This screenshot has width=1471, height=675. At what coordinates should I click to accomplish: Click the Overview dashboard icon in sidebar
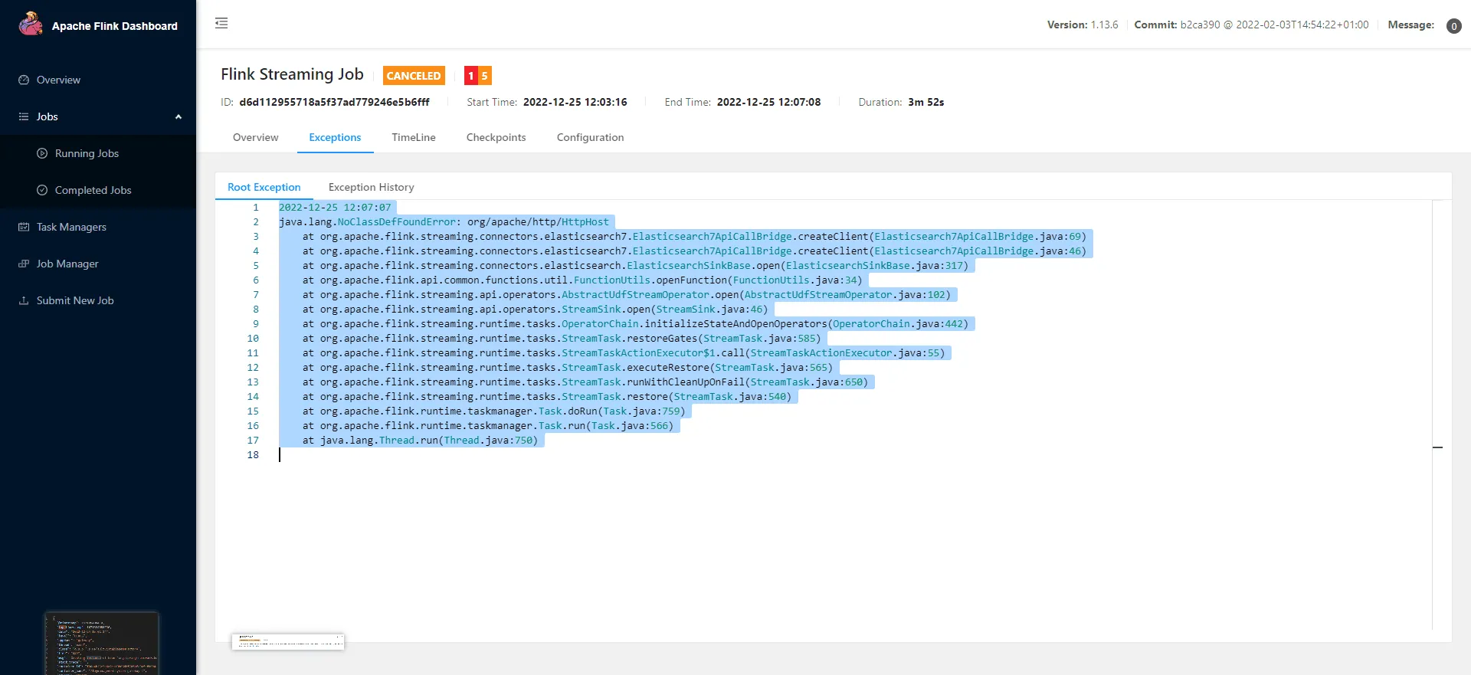(24, 80)
